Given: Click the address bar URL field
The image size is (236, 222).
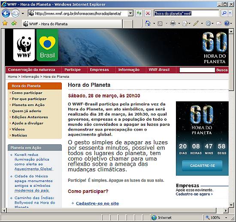Looking at the screenshot, I should tap(78, 14).
